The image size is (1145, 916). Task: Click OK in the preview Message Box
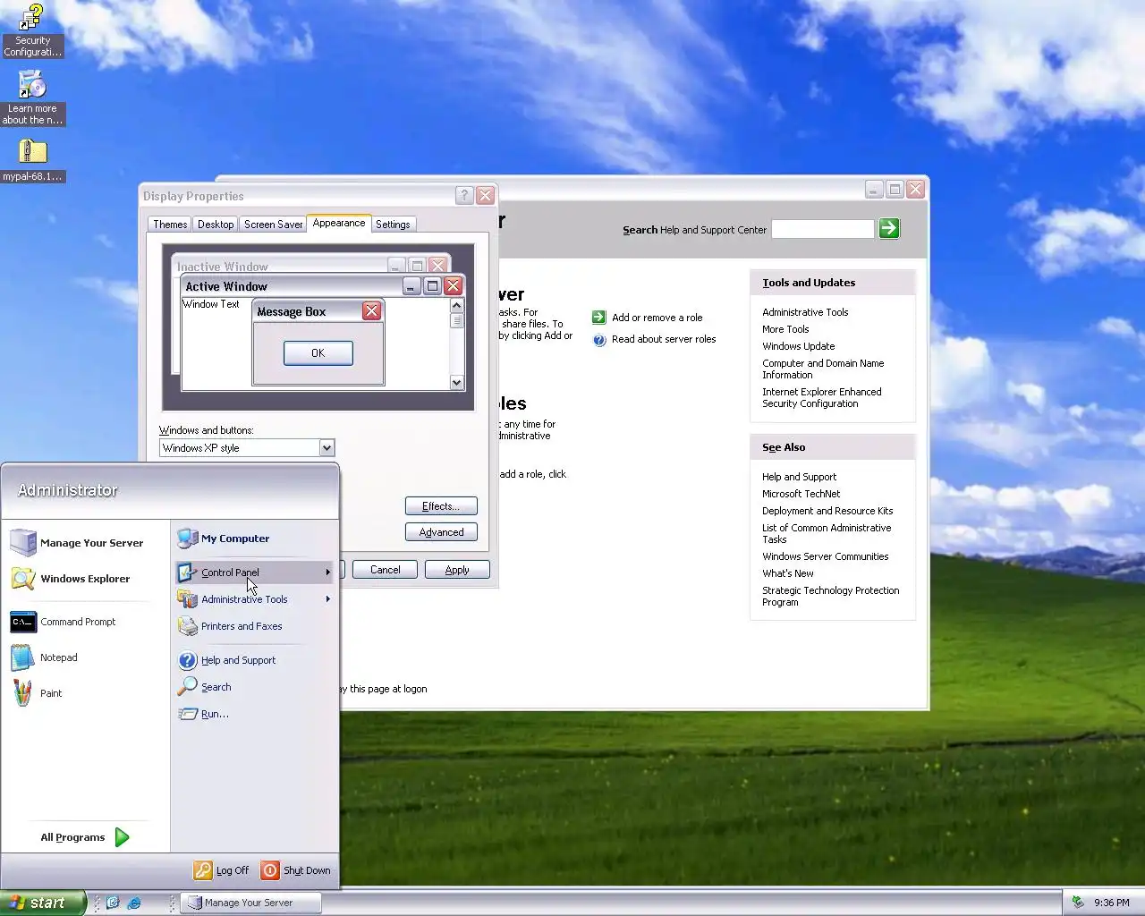coord(318,353)
